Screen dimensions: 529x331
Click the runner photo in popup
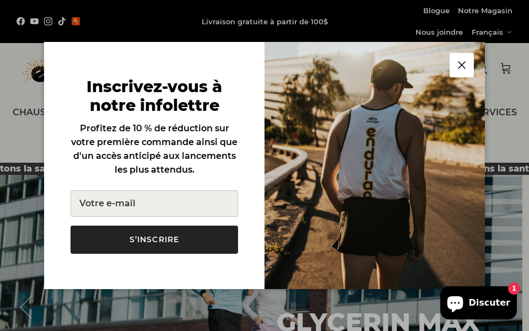375,165
